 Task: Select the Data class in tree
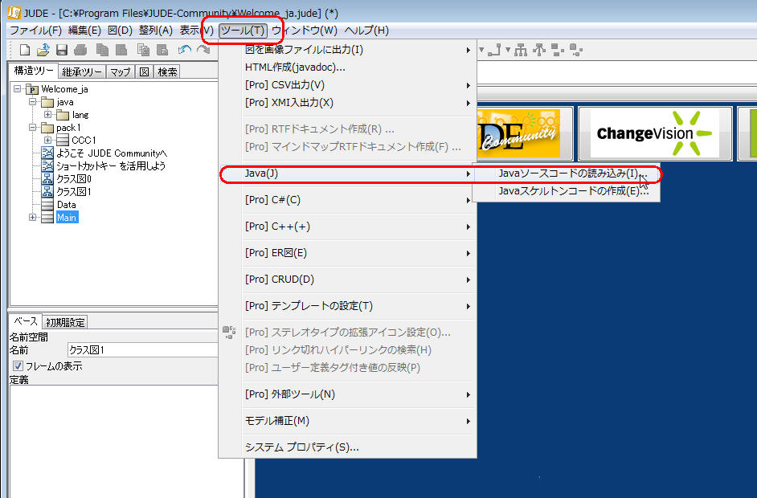(67, 205)
